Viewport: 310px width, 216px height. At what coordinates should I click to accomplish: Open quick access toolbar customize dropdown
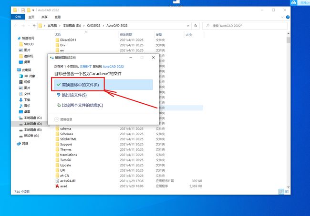(x=33, y=10)
